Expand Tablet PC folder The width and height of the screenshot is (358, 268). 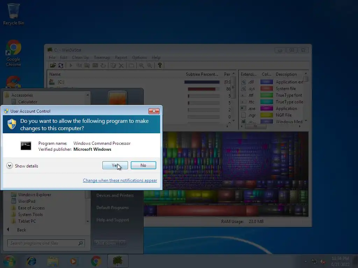(27, 221)
